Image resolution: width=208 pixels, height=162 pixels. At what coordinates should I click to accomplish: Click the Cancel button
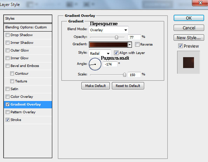tap(189, 28)
